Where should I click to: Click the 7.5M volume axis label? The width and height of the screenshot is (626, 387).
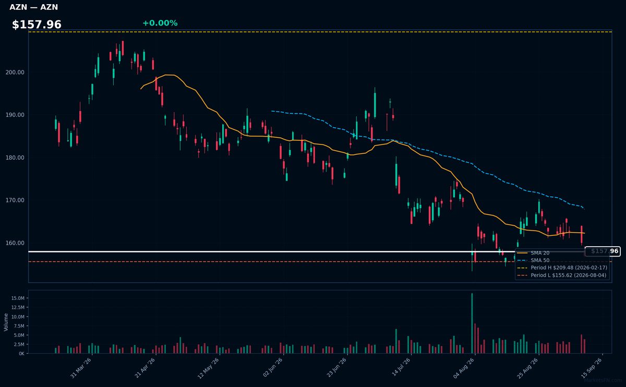point(19,326)
